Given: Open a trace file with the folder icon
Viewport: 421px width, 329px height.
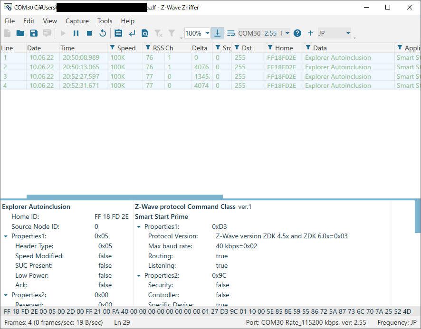Looking at the screenshot, I should pos(20,33).
